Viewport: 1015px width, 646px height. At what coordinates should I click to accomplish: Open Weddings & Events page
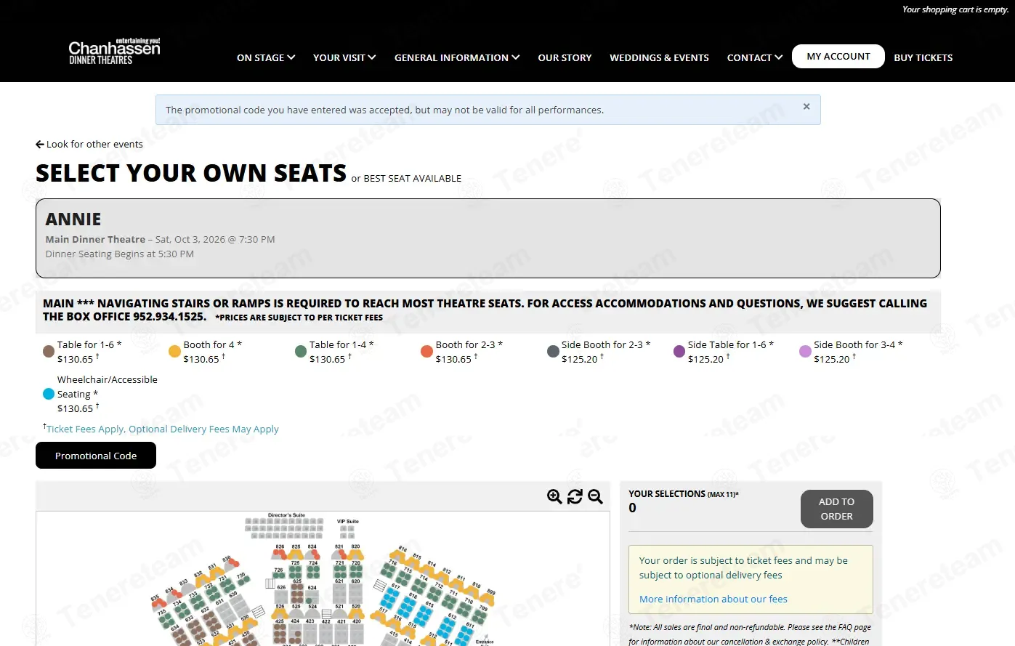click(x=659, y=57)
